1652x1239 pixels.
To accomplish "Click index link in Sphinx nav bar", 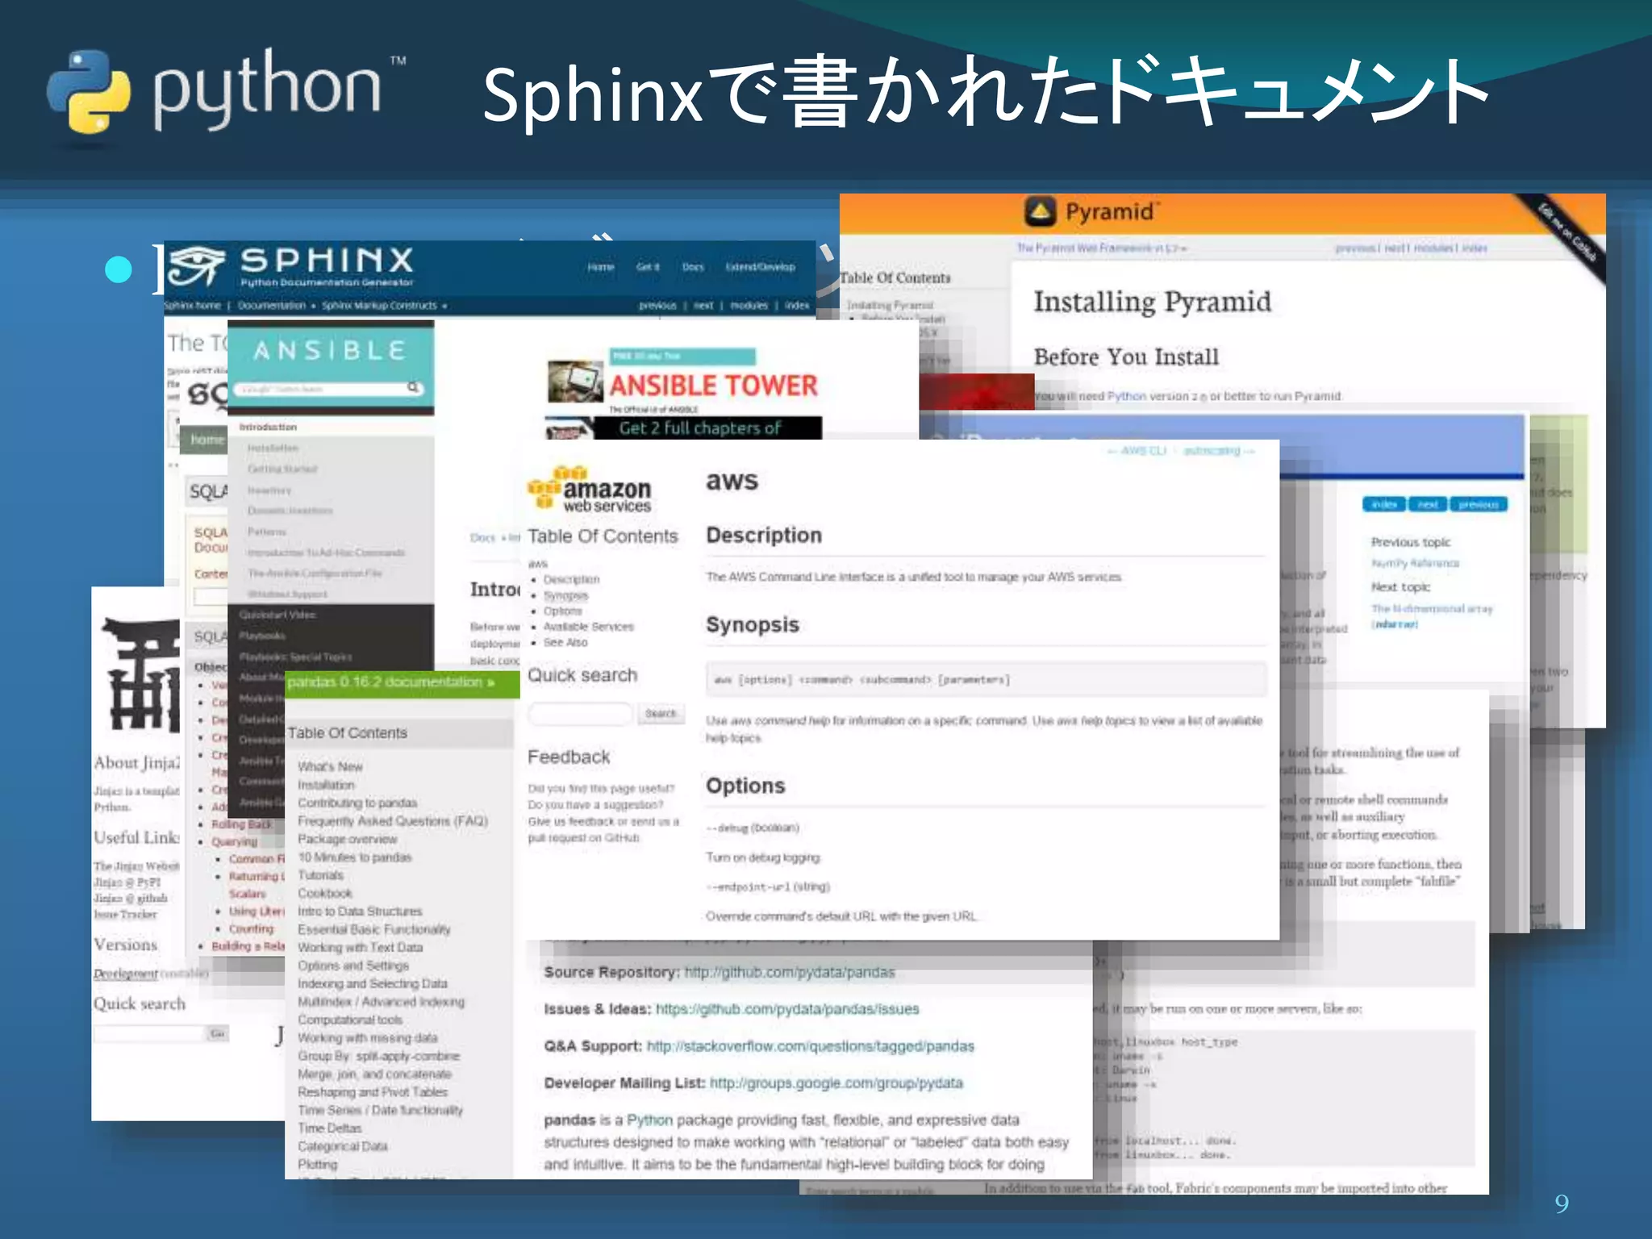I will [x=797, y=306].
